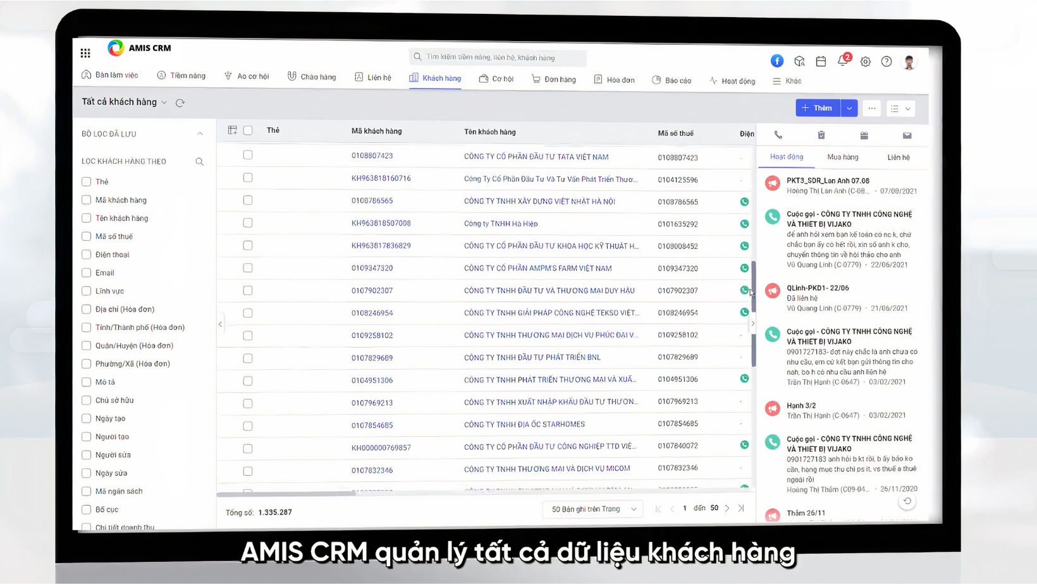Open the notifications bell icon
Viewport: 1037px width, 584px height.
[x=843, y=61]
